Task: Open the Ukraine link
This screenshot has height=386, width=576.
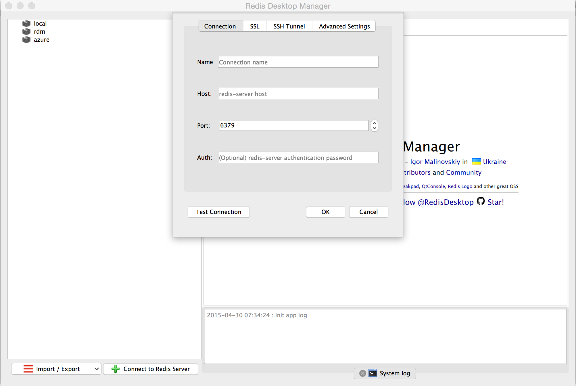Action: click(494, 162)
